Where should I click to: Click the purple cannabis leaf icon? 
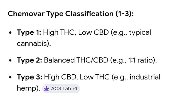click(x=46, y=89)
